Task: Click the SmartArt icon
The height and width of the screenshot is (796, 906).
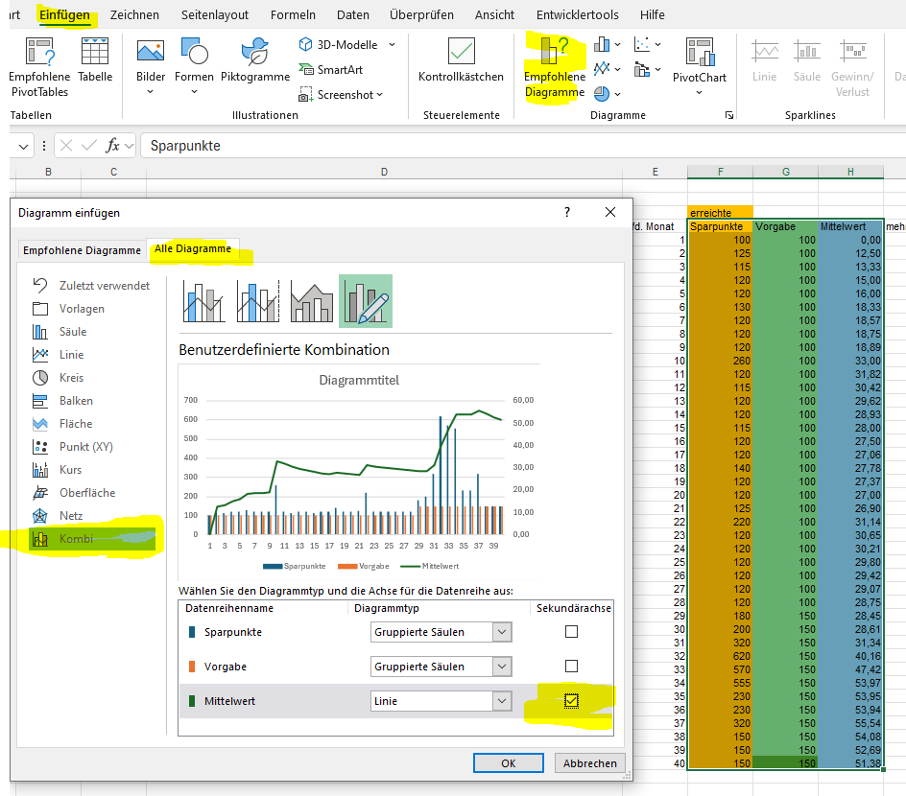Action: 306,69
